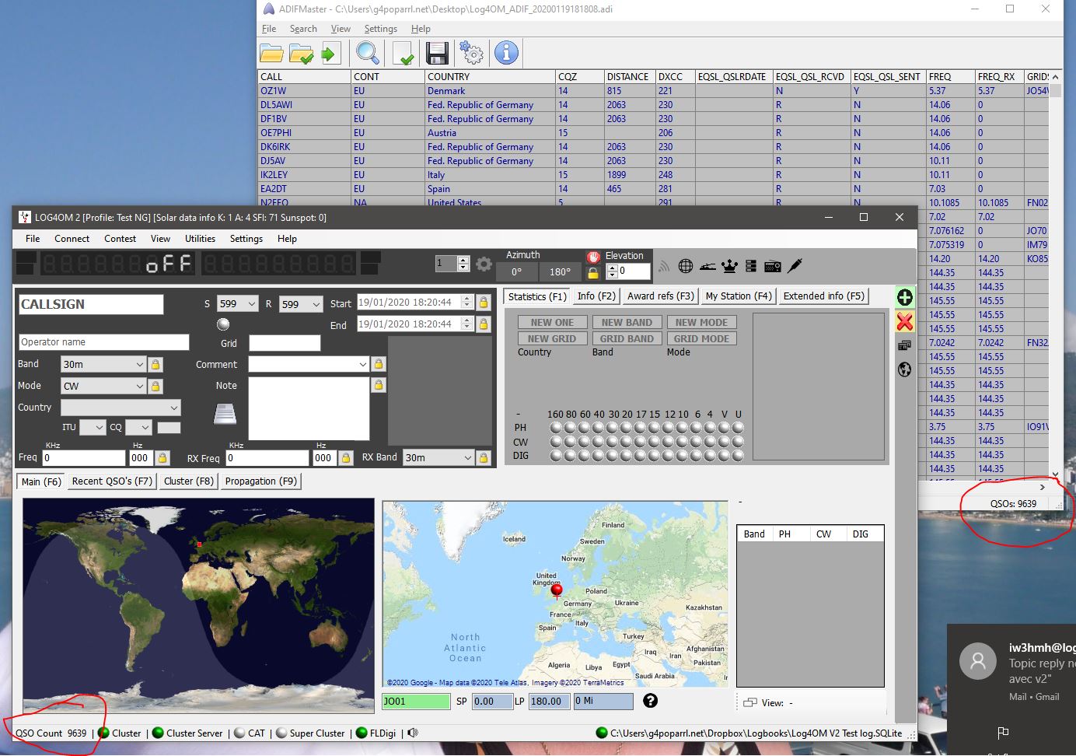Open the Mode dropdown showing CW
Viewport: 1076px width, 756px height.
tap(103, 386)
